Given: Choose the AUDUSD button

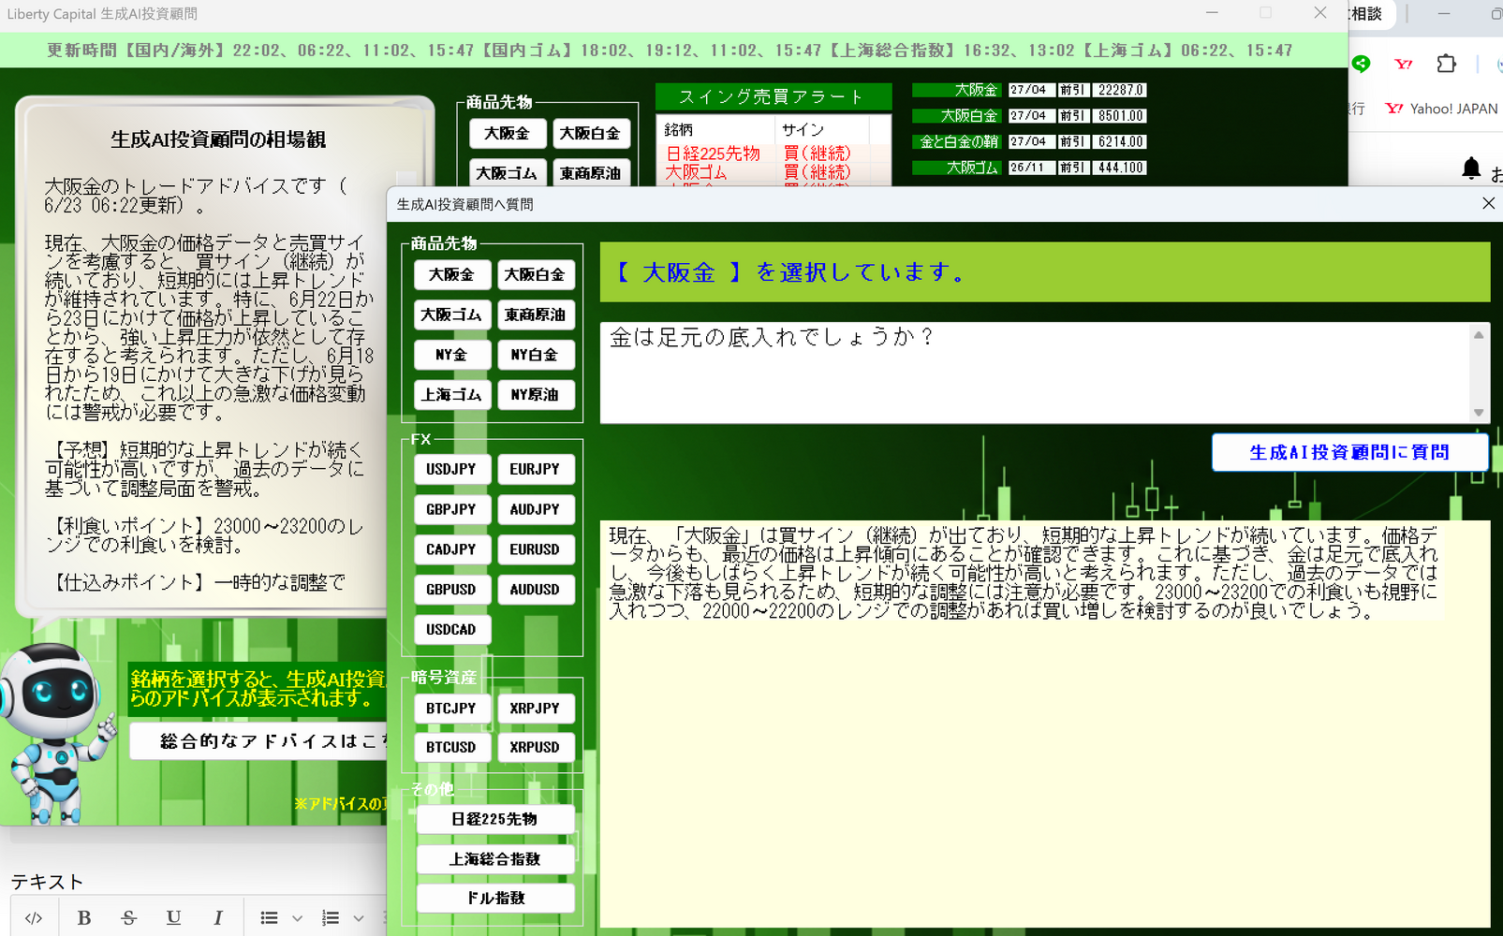Looking at the screenshot, I should (x=535, y=590).
